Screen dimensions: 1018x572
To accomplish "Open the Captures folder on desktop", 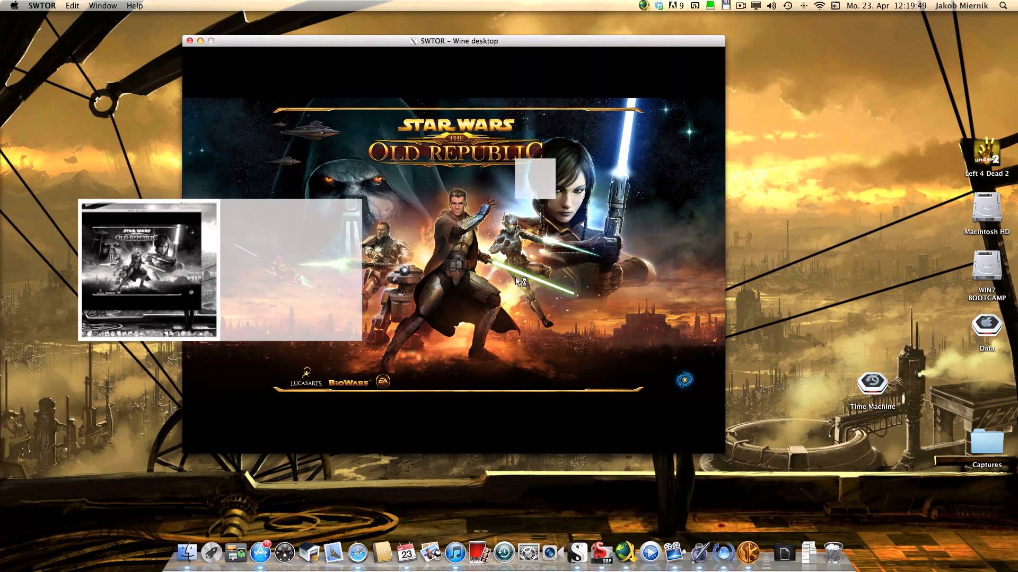I will 987,442.
